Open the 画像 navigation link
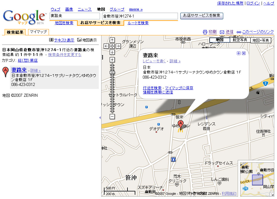The width and height of the screenshot is (277, 199). click(x=69, y=9)
